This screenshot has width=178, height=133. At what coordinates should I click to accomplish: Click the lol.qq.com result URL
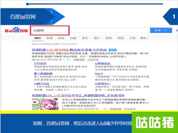tap(39, 60)
